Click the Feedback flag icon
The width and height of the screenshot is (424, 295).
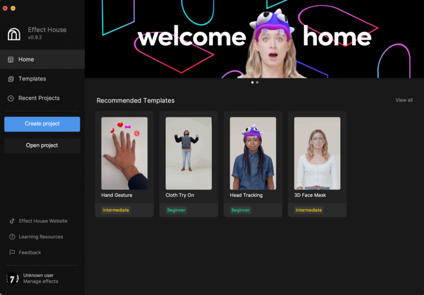(12, 252)
